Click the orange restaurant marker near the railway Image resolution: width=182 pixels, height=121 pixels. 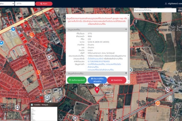(158, 103)
